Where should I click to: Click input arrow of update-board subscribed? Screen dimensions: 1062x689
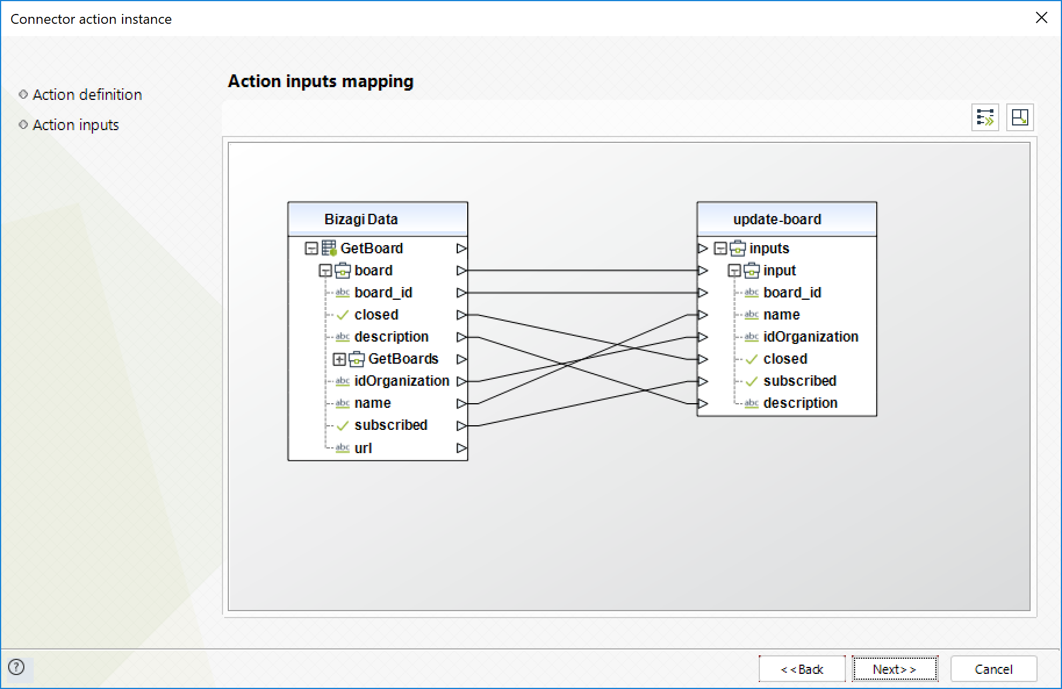tap(703, 381)
